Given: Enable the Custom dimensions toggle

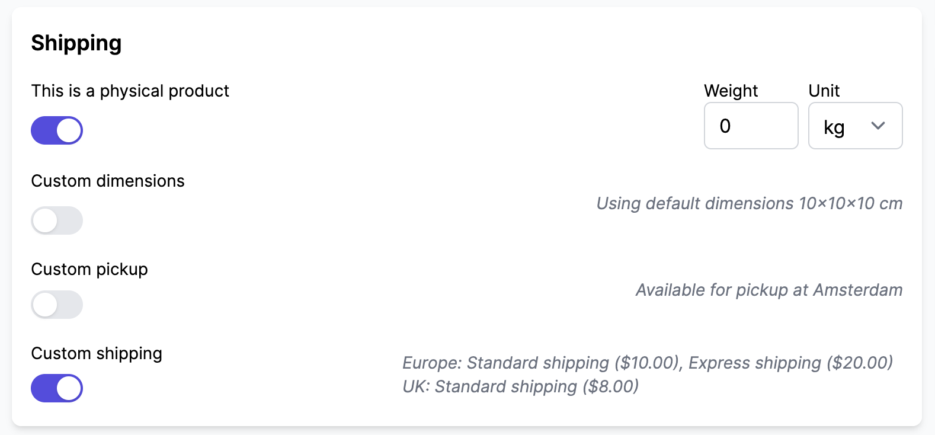Looking at the screenshot, I should 56,220.
